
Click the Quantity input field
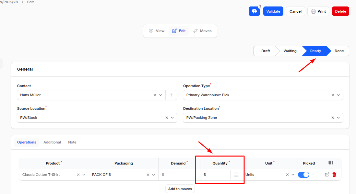215,175
